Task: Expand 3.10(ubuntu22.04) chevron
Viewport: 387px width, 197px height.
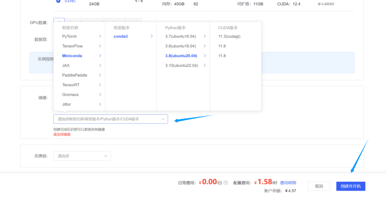Action: pyautogui.click(x=204, y=66)
